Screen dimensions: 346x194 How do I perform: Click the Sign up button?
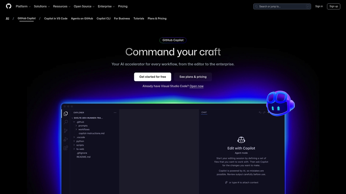coord(334,6)
